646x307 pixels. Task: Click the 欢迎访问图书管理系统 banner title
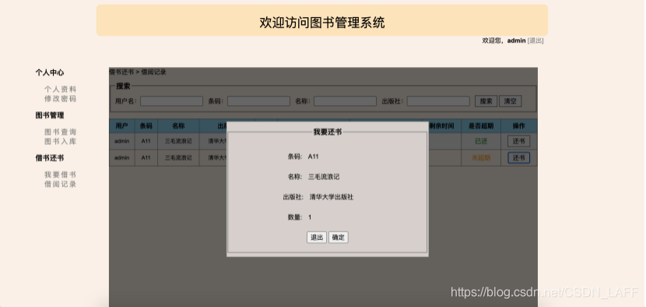pyautogui.click(x=321, y=23)
